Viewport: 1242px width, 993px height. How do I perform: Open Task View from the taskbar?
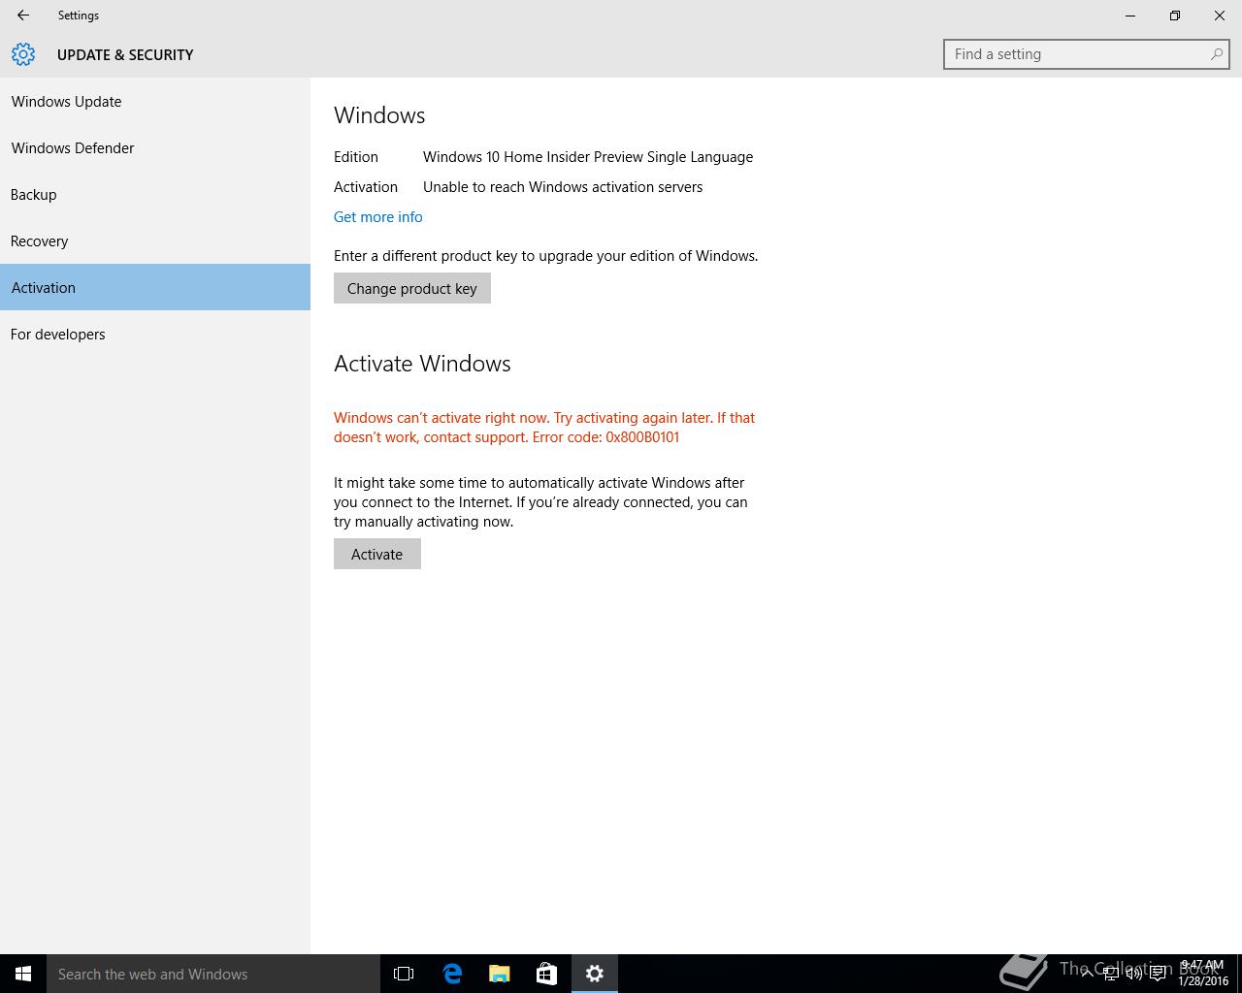404,974
